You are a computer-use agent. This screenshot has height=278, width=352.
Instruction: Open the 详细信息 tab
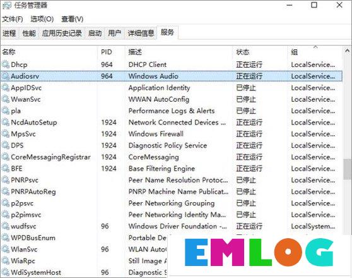[141, 33]
